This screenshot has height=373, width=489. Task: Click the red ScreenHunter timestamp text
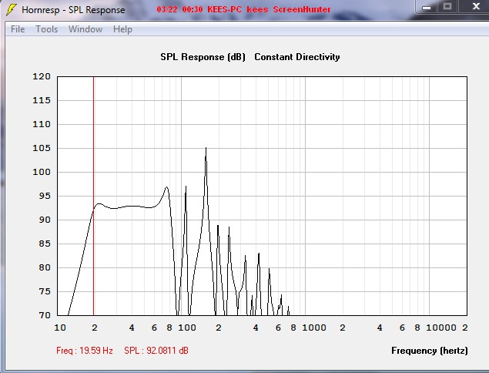point(243,9)
